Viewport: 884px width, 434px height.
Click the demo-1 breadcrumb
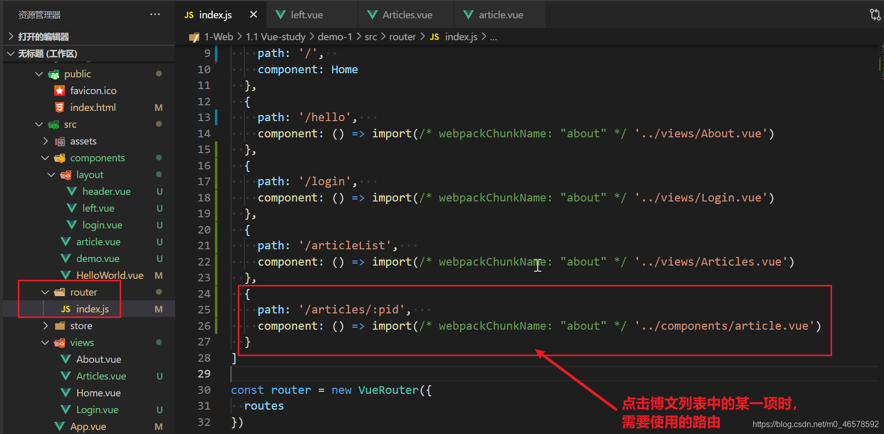pyautogui.click(x=335, y=37)
